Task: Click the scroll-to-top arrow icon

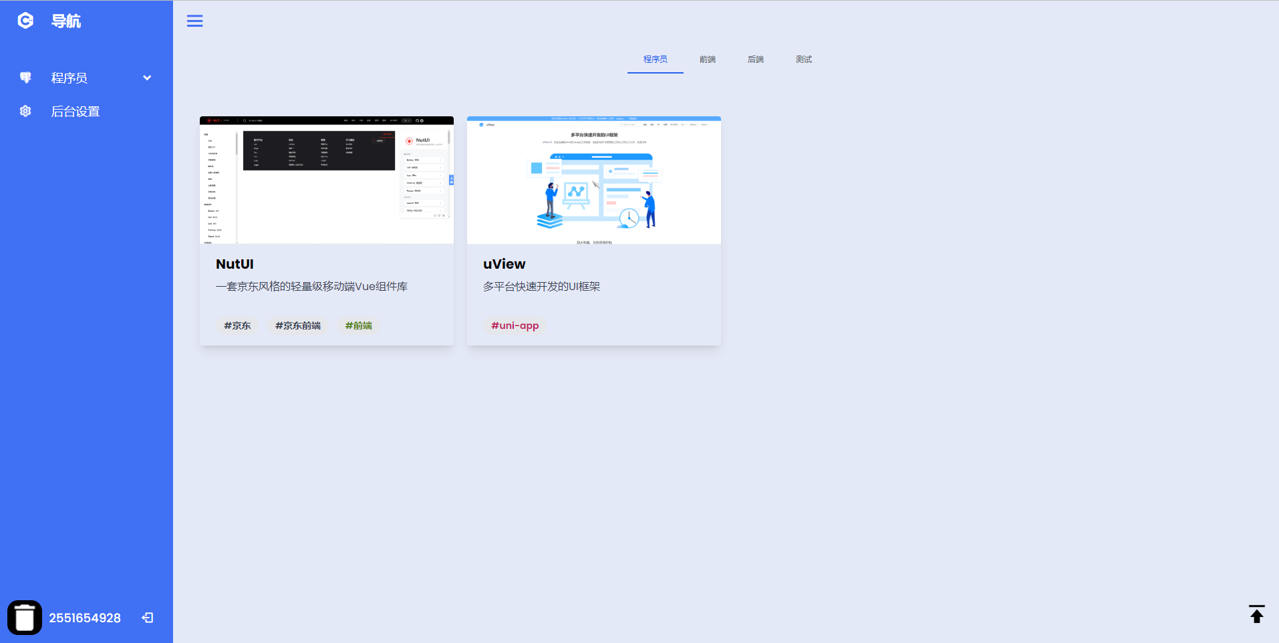Action: click(x=1256, y=614)
